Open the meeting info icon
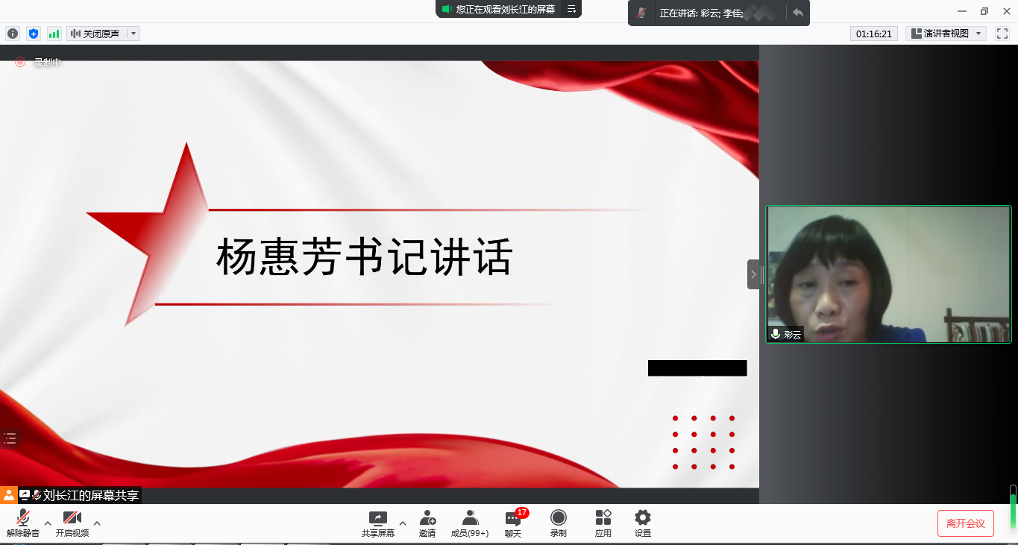Screen dimensions: 1018x545 point(12,34)
